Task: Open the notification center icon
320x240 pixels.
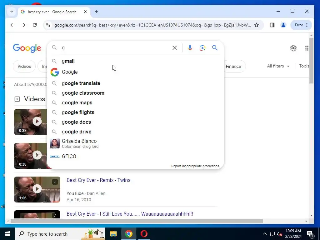Action: (310, 234)
